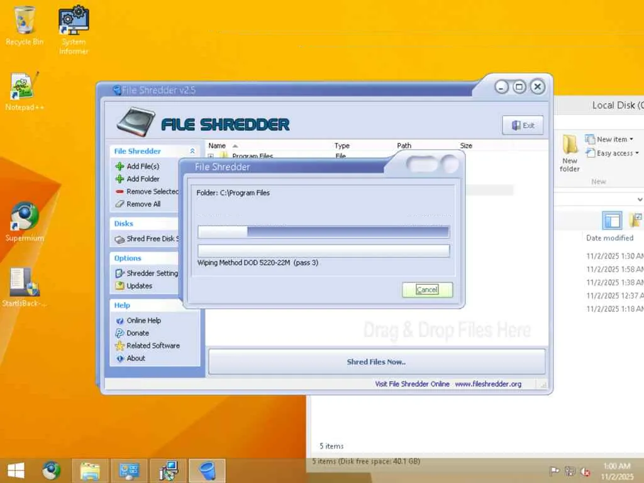Switch to File Shredder taskbar button
Screen dimensions: 644x483
pyautogui.click(x=208, y=470)
